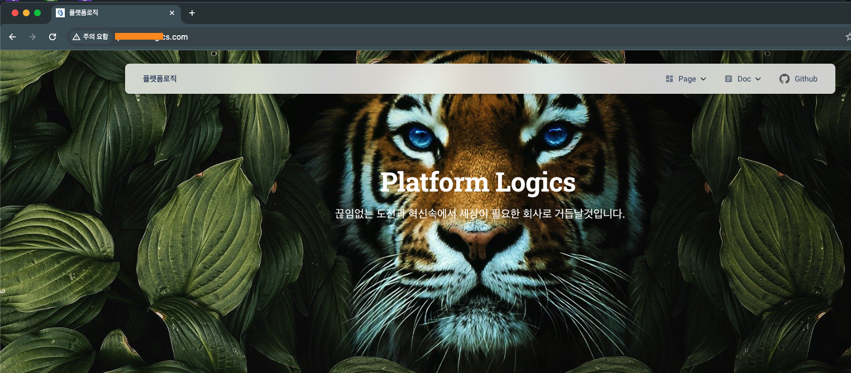This screenshot has width=851, height=373.
Task: Click the red close window button
Action: (x=15, y=13)
